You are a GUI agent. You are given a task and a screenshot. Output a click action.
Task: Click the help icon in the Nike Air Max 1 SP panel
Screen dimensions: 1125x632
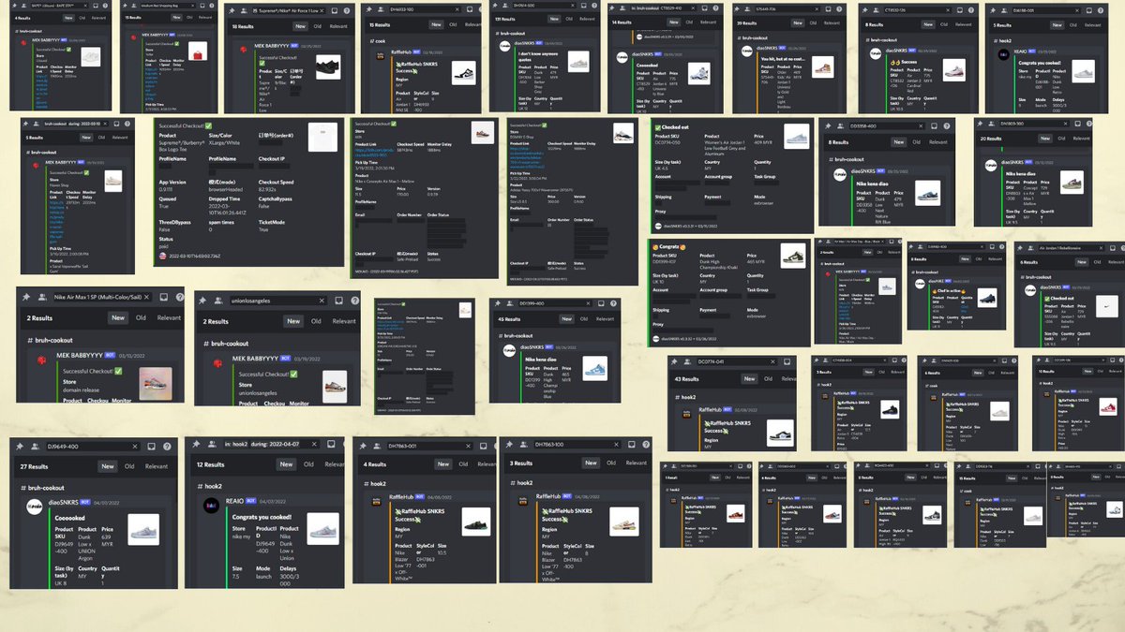coord(180,297)
